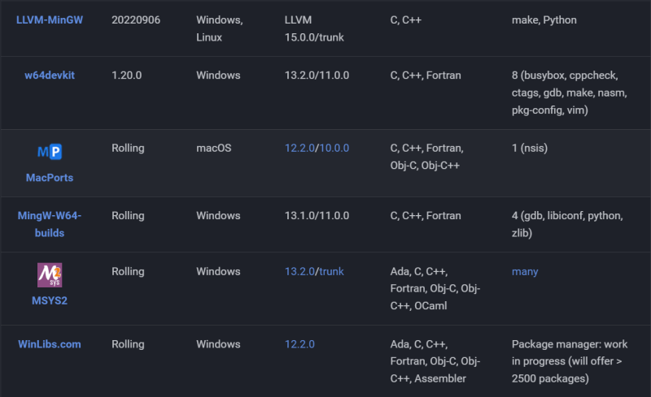Click the '1 (nsis)' packages cell

[533, 149]
